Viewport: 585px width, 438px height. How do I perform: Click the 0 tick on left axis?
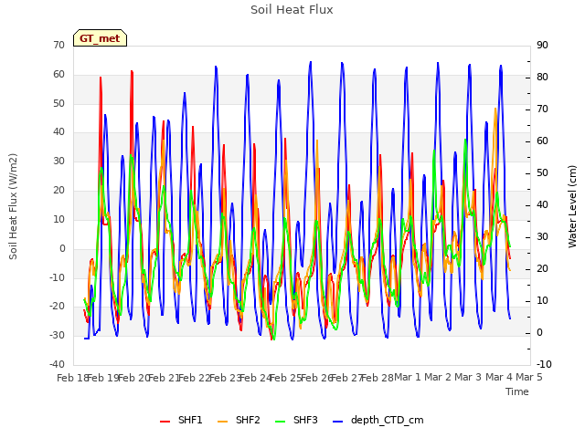click(x=62, y=248)
